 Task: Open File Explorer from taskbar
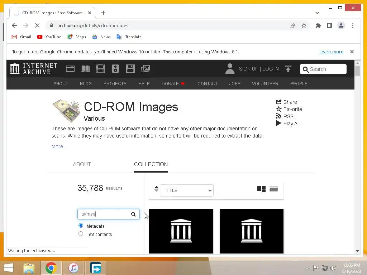[x=29, y=268]
